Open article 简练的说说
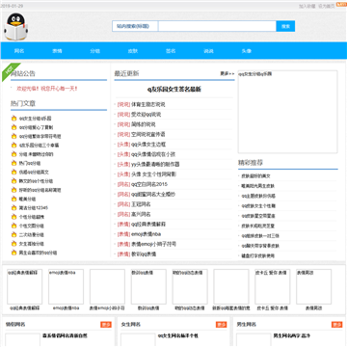 point(144,124)
